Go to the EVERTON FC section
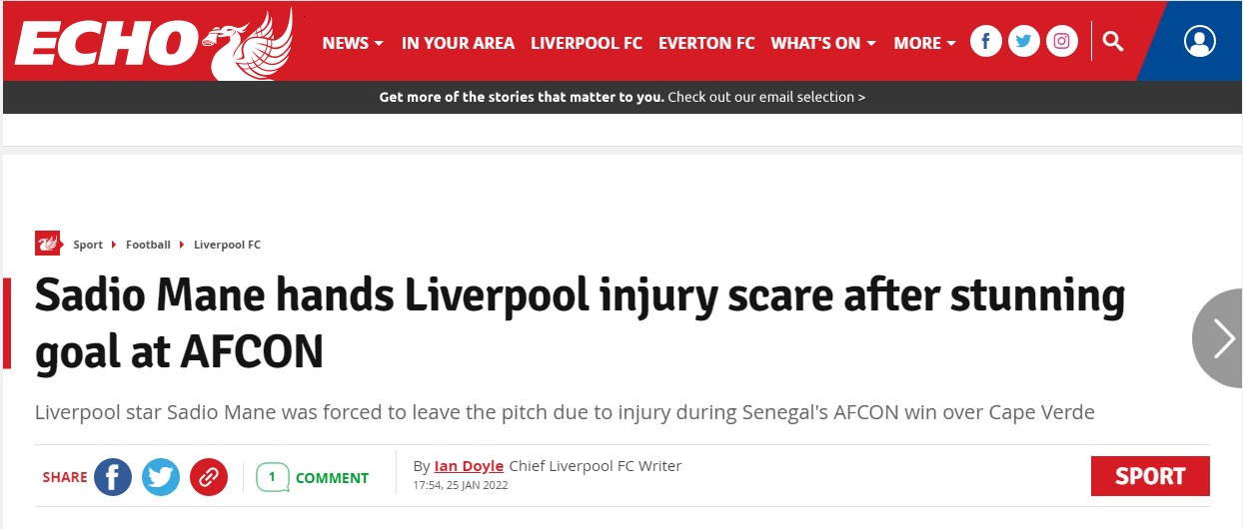The width and height of the screenshot is (1243, 529). pyautogui.click(x=706, y=43)
